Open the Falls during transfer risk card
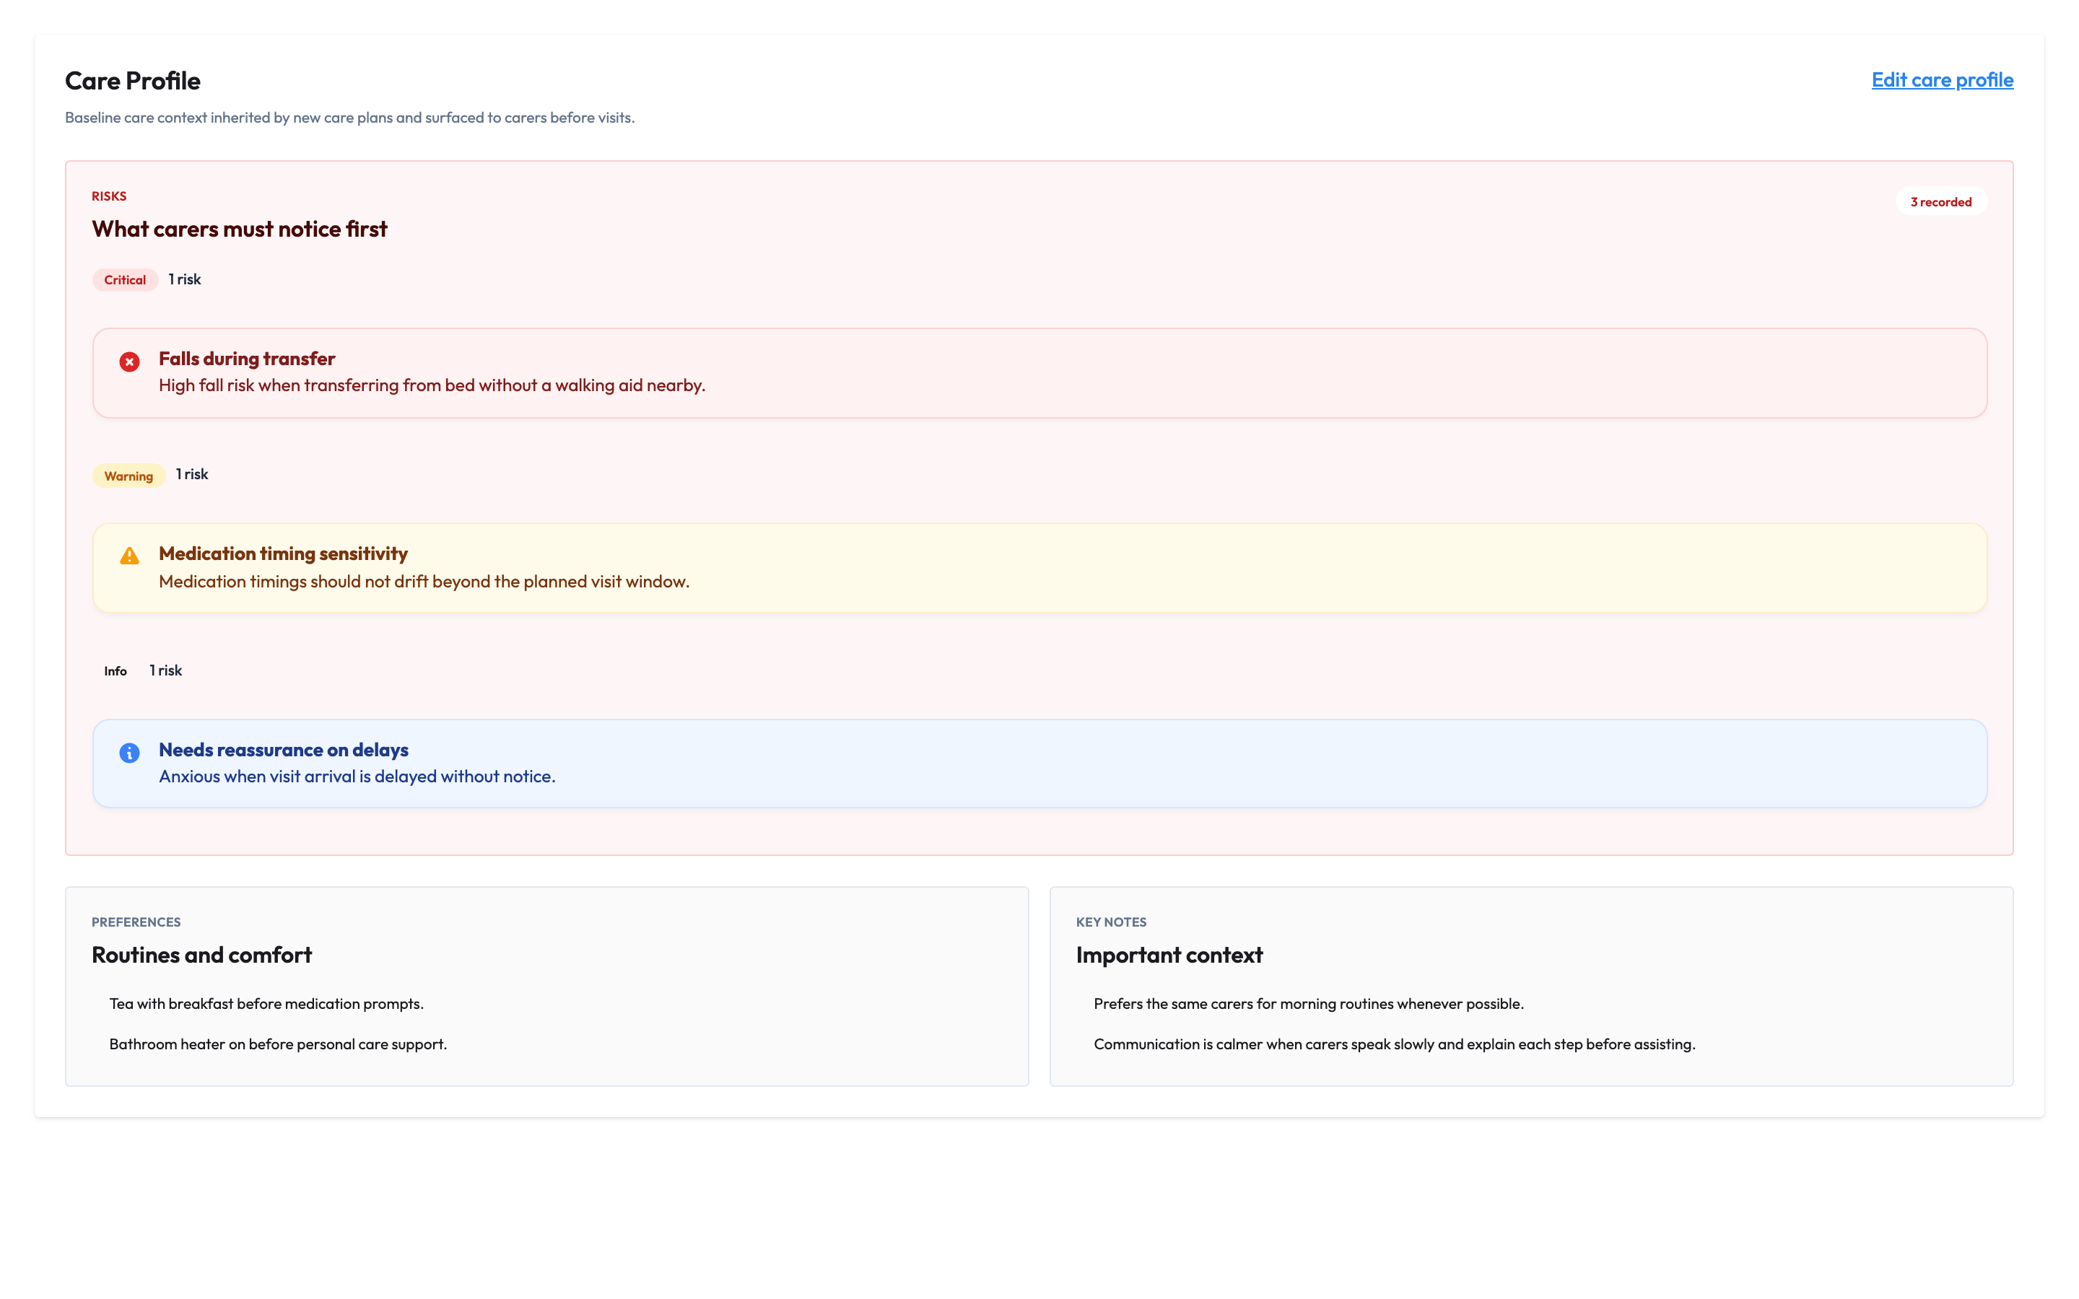This screenshot has width=2079, height=1299. pos(1039,373)
